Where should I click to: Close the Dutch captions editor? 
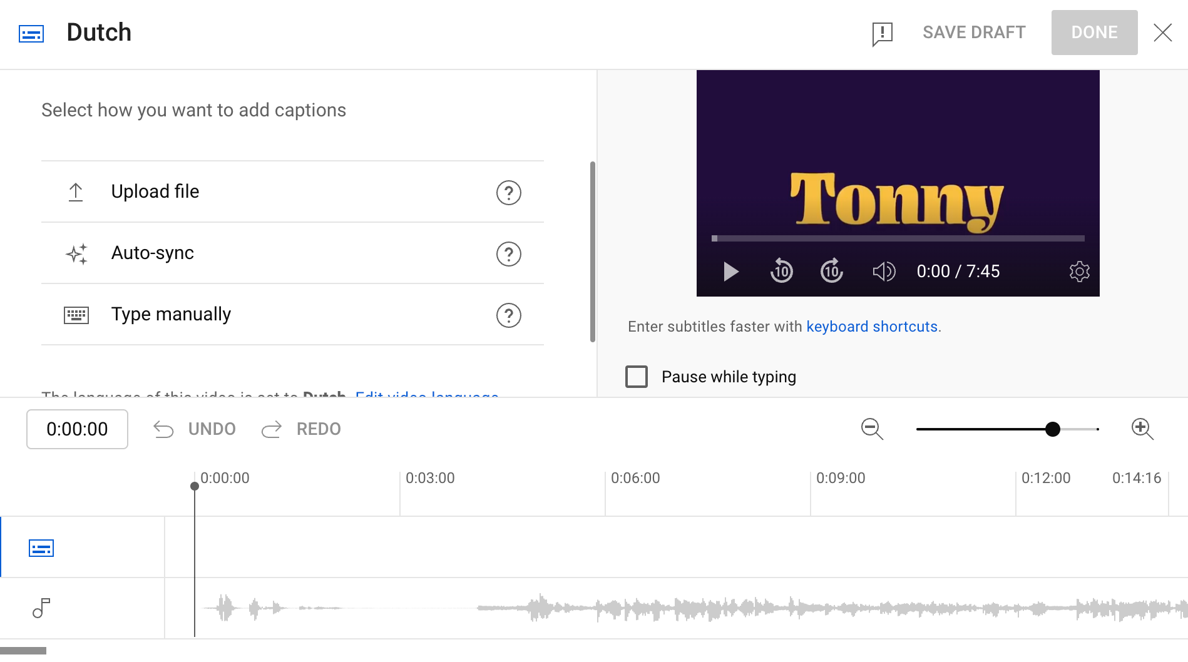coord(1163,33)
